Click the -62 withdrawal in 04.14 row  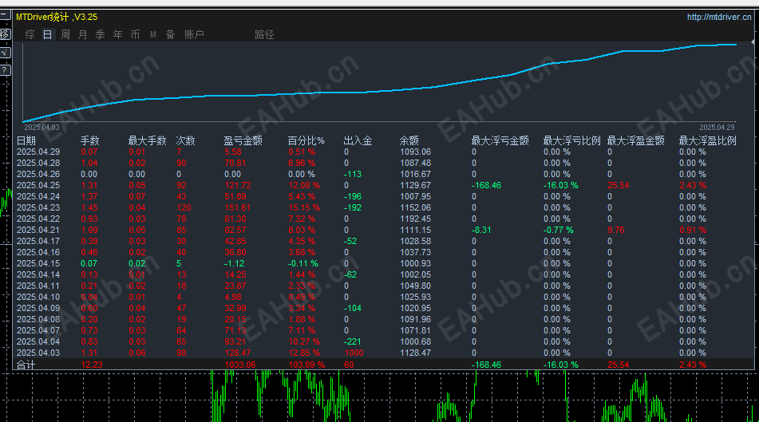click(x=350, y=274)
